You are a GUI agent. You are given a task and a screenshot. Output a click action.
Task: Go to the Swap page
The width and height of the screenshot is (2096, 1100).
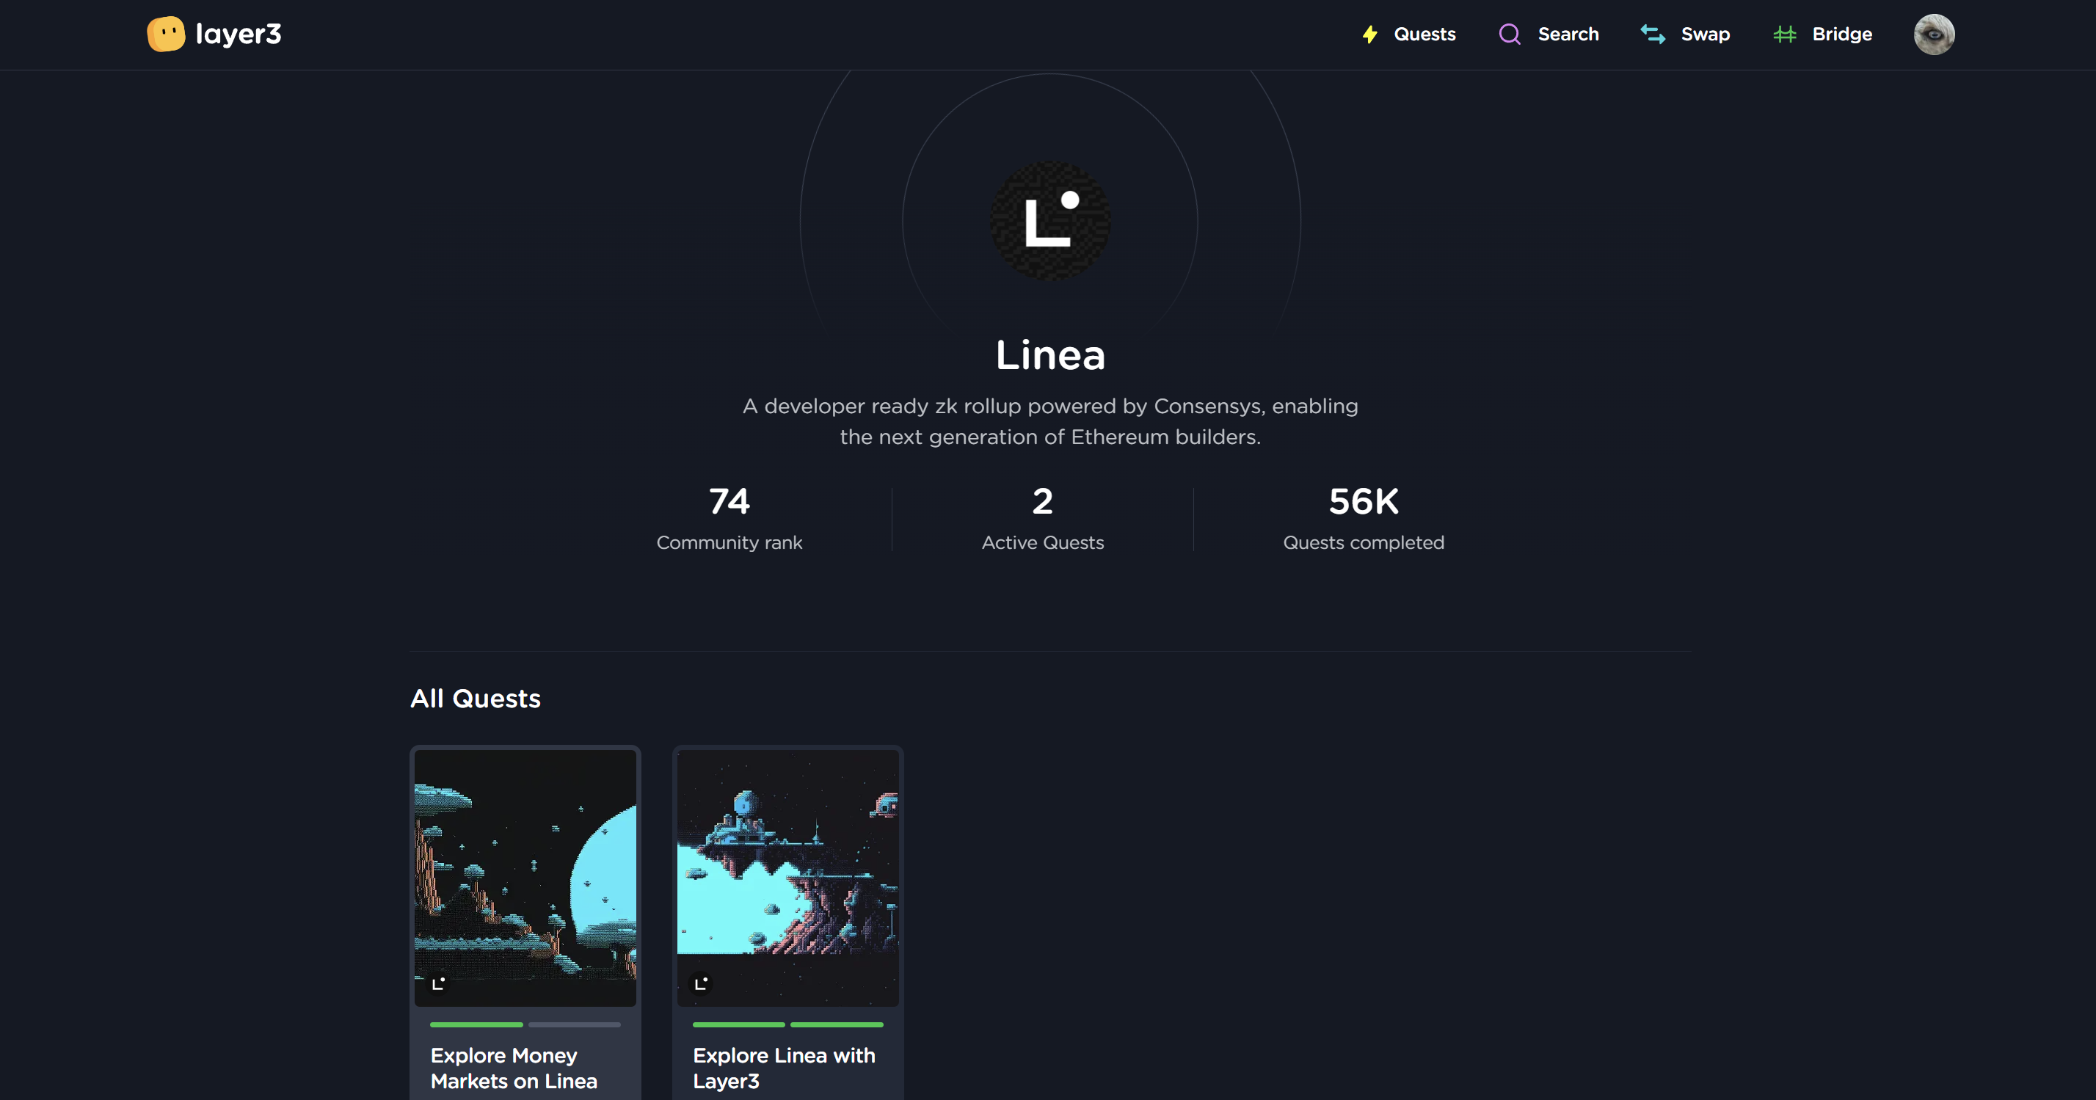coord(1705,34)
